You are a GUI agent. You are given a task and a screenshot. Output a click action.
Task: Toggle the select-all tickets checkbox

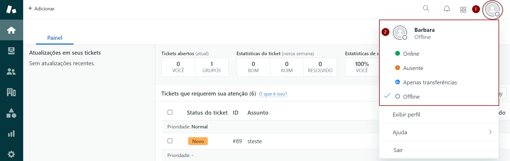point(170,112)
